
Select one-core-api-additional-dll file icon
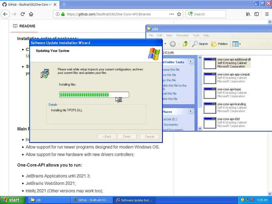(210, 63)
